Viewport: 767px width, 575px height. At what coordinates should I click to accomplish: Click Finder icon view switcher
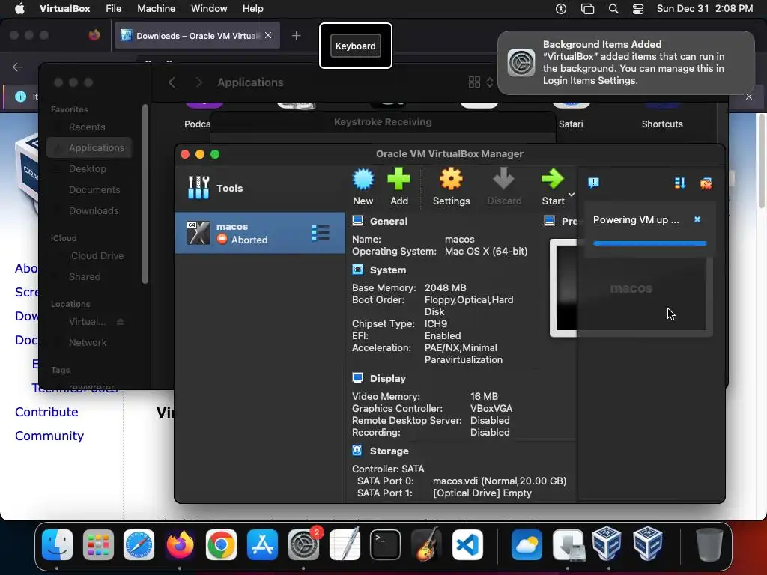[481, 82]
